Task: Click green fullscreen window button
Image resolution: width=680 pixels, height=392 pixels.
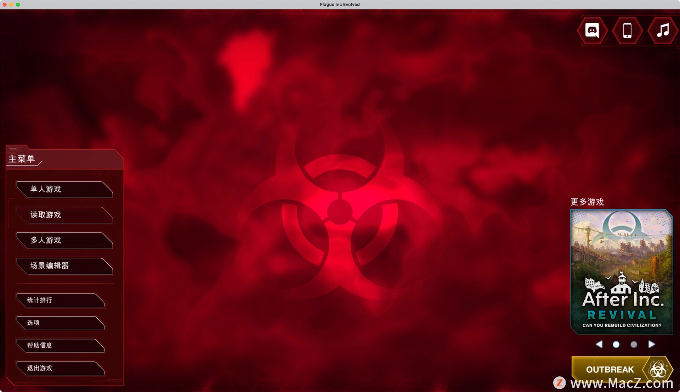Action: coord(18,5)
